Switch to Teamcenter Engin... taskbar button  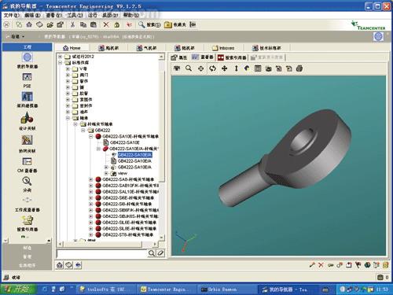point(166,289)
